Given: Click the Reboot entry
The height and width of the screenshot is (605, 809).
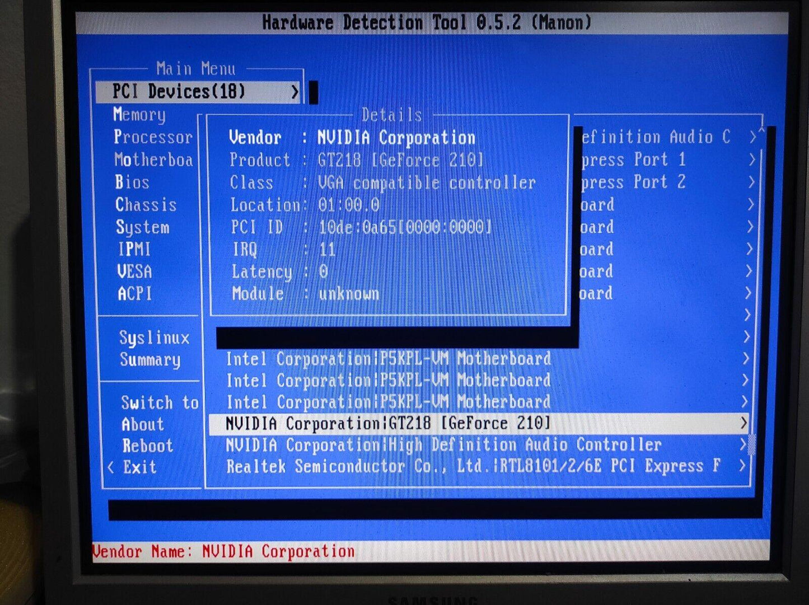Looking at the screenshot, I should coord(148,446).
